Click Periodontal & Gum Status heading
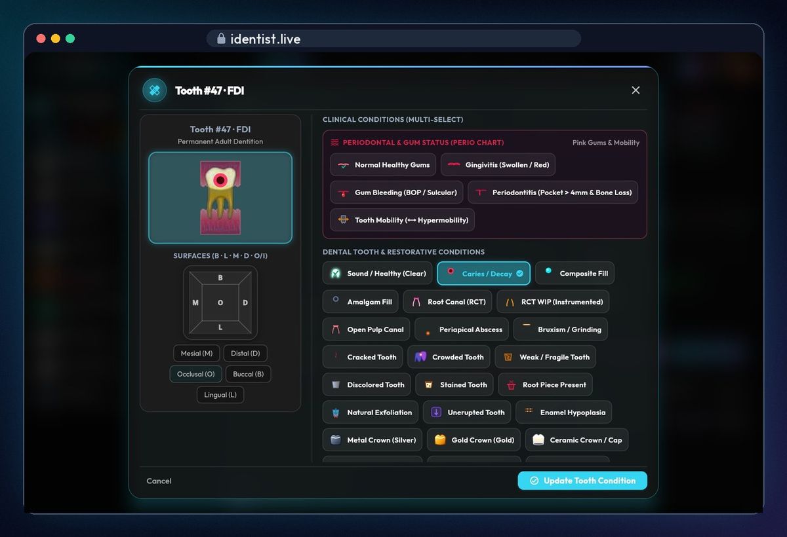Image resolution: width=787 pixels, height=537 pixels. [x=423, y=142]
